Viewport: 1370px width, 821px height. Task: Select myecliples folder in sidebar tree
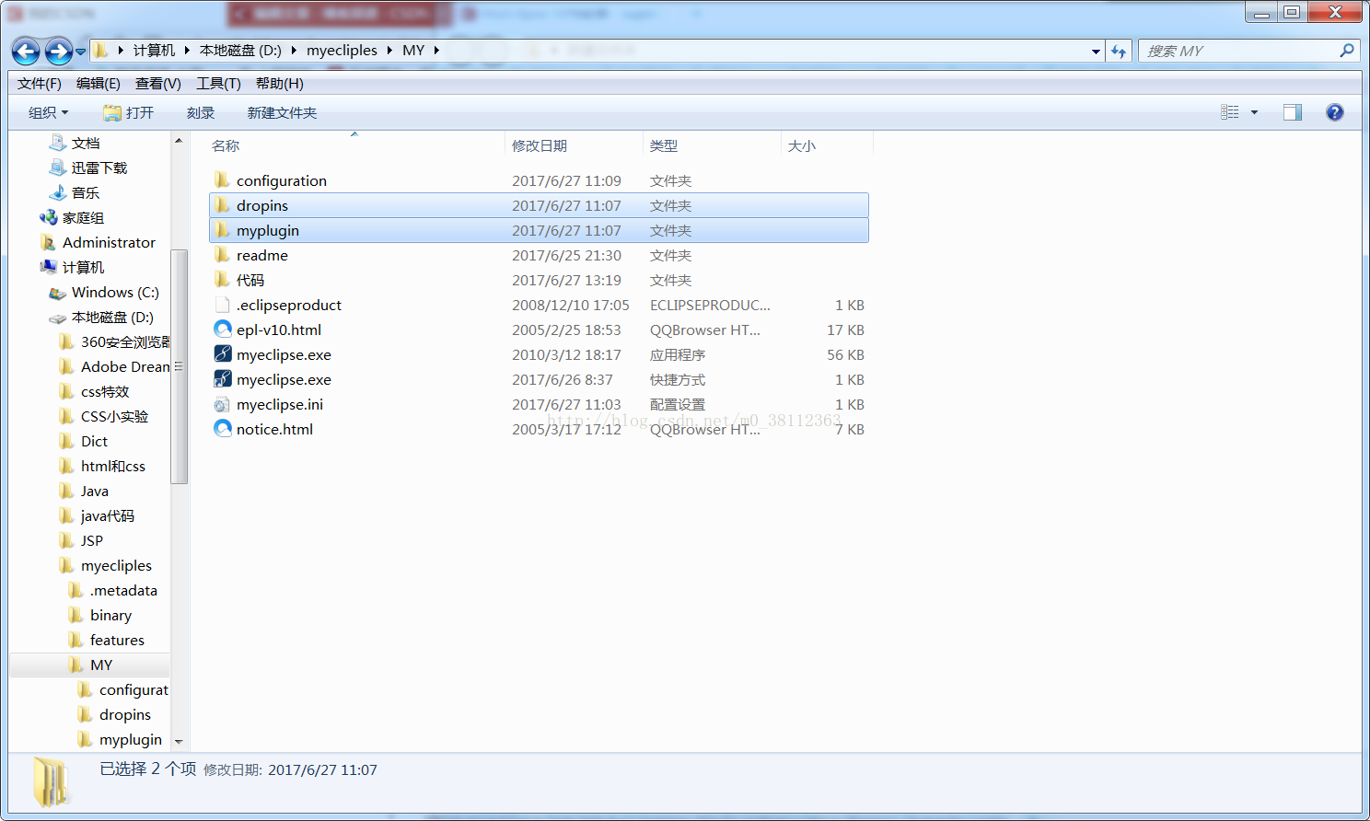click(116, 566)
